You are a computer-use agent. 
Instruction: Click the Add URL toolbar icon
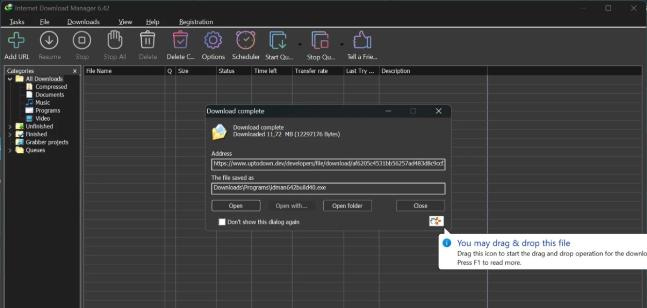17,41
